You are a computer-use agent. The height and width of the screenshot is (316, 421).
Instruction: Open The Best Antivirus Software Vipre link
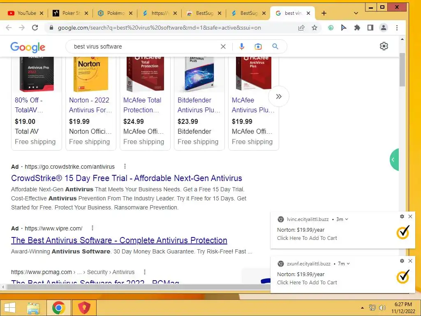click(119, 240)
